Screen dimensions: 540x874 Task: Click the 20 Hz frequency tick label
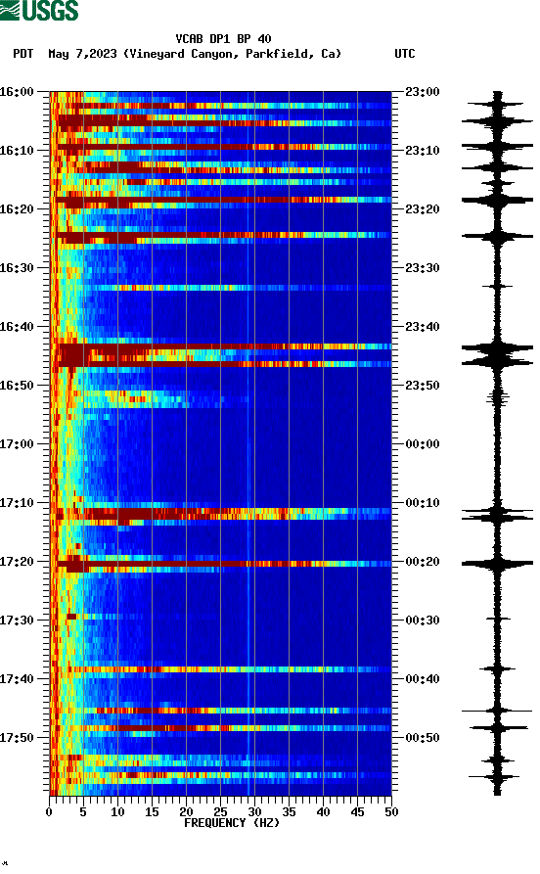(186, 812)
